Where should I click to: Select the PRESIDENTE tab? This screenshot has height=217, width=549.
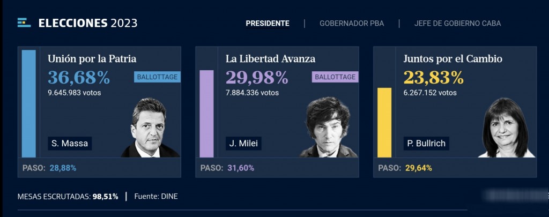[x=268, y=24]
